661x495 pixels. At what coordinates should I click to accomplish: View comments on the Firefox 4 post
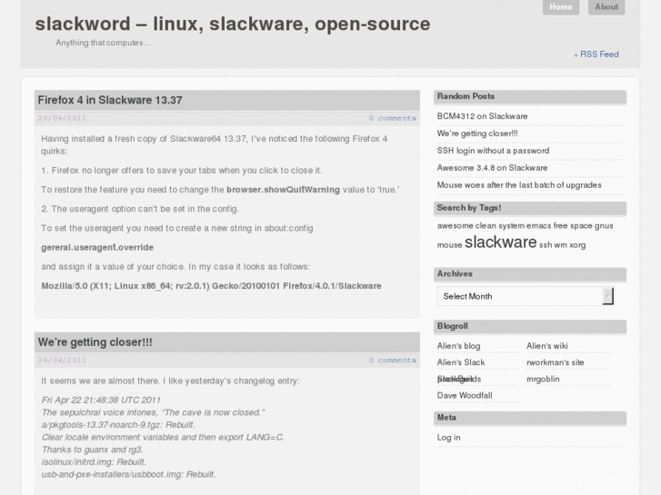click(x=392, y=118)
